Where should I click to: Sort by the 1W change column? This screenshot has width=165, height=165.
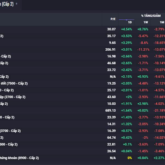145,22
